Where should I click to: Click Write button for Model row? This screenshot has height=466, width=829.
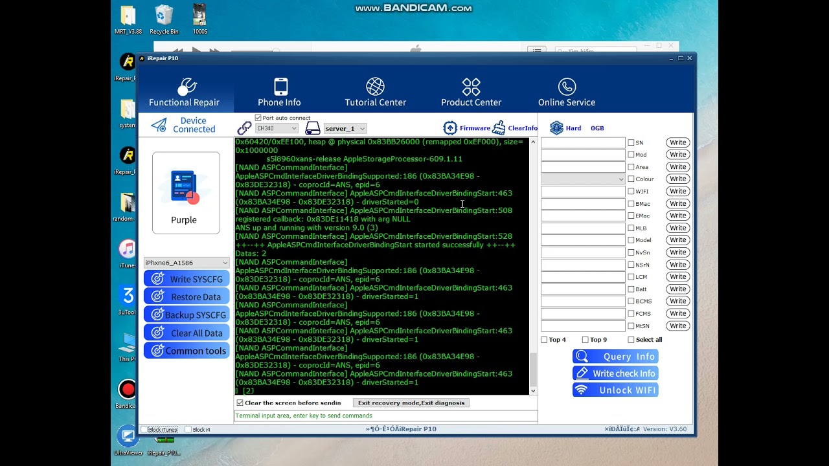point(678,240)
